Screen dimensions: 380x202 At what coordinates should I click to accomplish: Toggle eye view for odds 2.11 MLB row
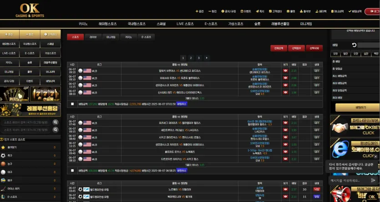pyautogui.click(x=285, y=123)
